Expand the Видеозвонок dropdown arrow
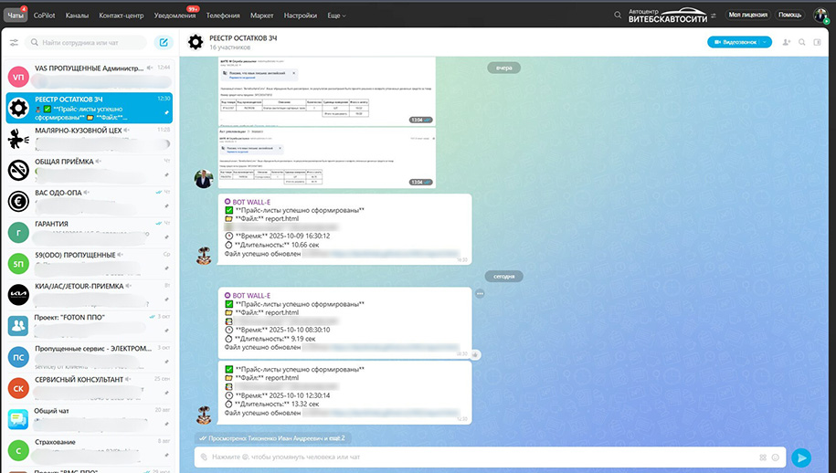 click(764, 42)
